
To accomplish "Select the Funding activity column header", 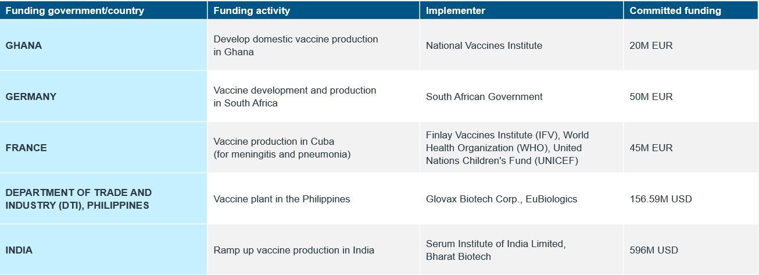I will (314, 10).
